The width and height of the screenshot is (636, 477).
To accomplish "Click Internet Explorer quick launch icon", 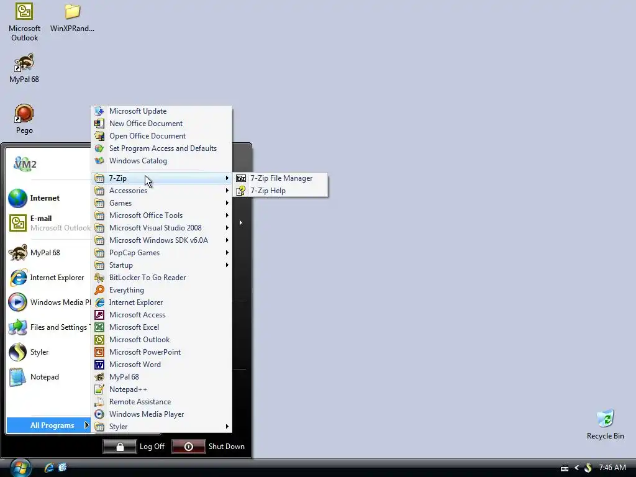I will [49, 468].
